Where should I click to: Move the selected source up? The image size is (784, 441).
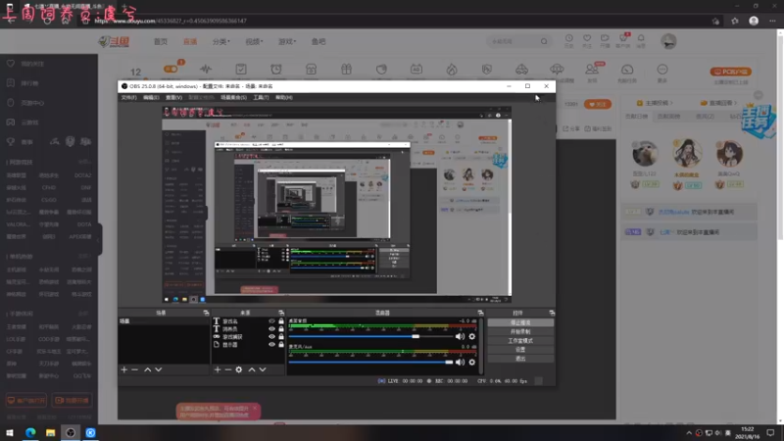(x=252, y=369)
